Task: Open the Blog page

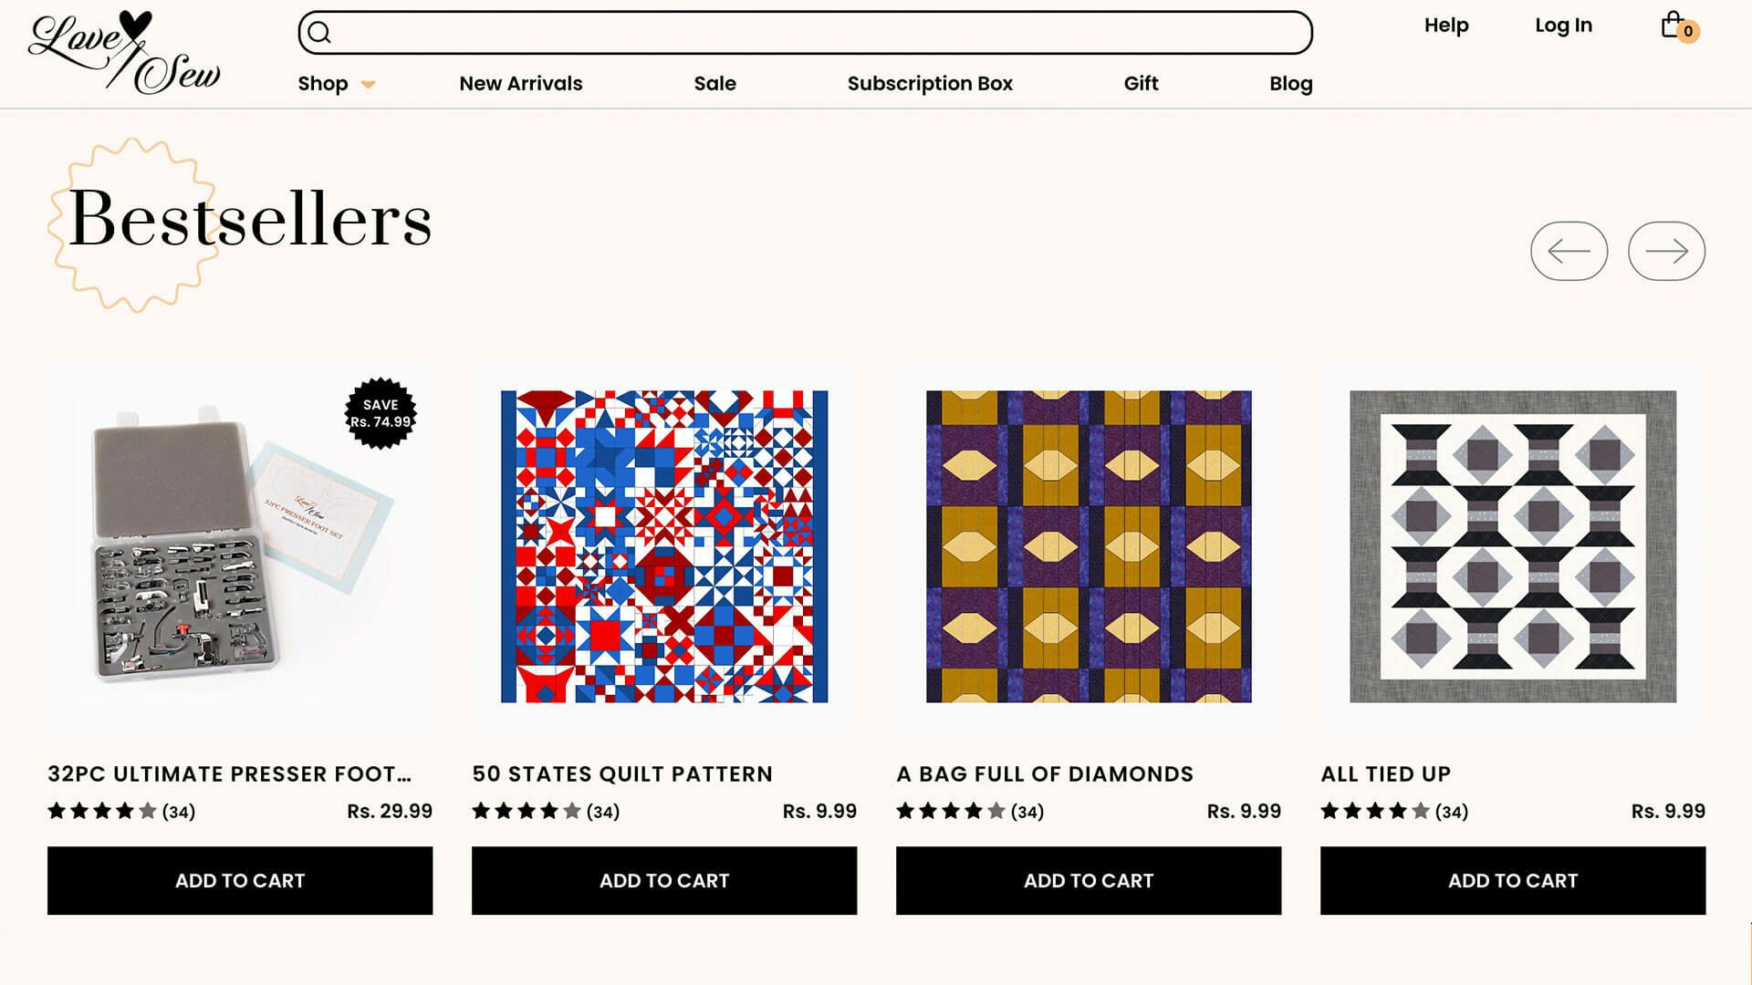Action: pos(1290,84)
